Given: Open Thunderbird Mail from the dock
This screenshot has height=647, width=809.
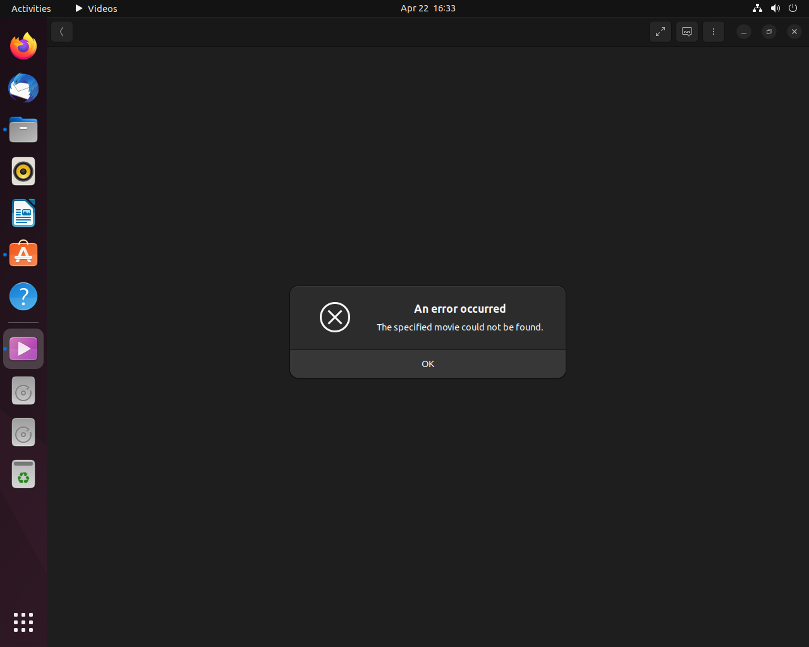Looking at the screenshot, I should pos(23,88).
